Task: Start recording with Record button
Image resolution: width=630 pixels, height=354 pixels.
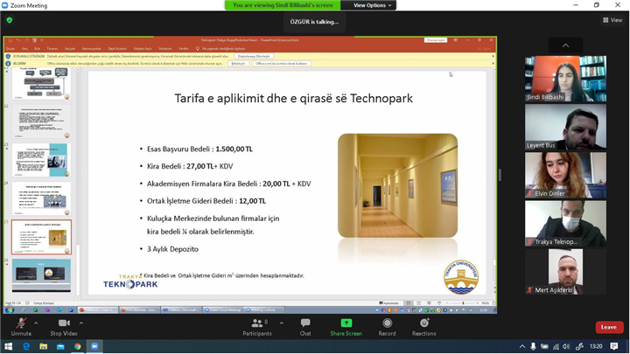Action: click(x=387, y=327)
